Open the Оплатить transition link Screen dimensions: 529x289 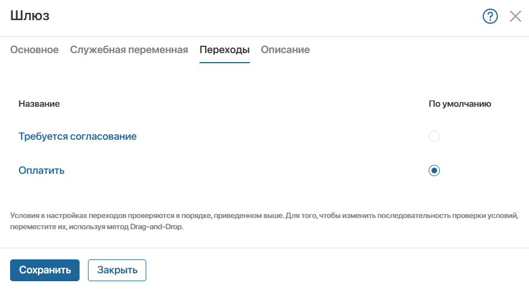pyautogui.click(x=41, y=170)
